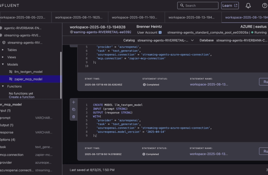Collapse the Functions tree node
Screen dimensions: 268x175
pos(3,86)
